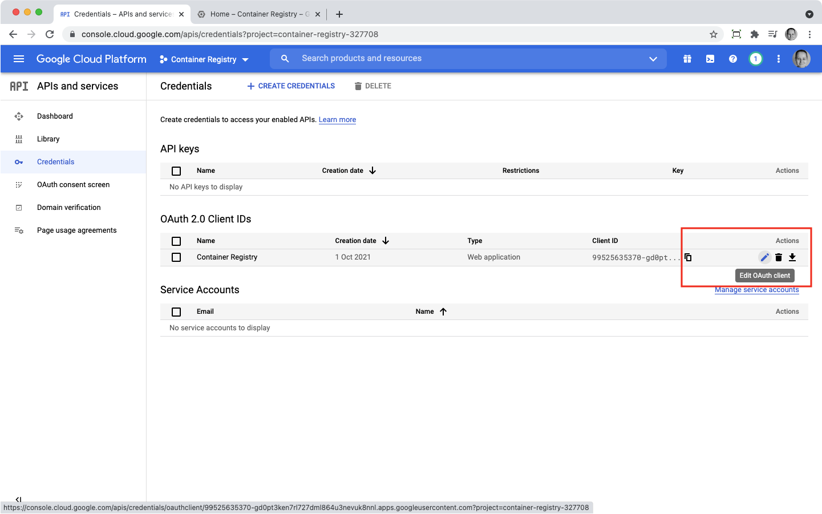Open the Google account avatar

pyautogui.click(x=801, y=59)
